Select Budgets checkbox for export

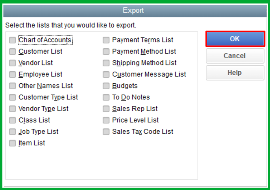(x=106, y=86)
